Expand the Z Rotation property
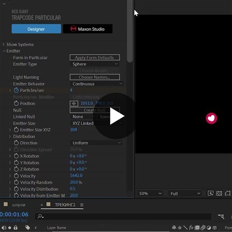Viewport: 232px width, 232px height. click(10, 169)
